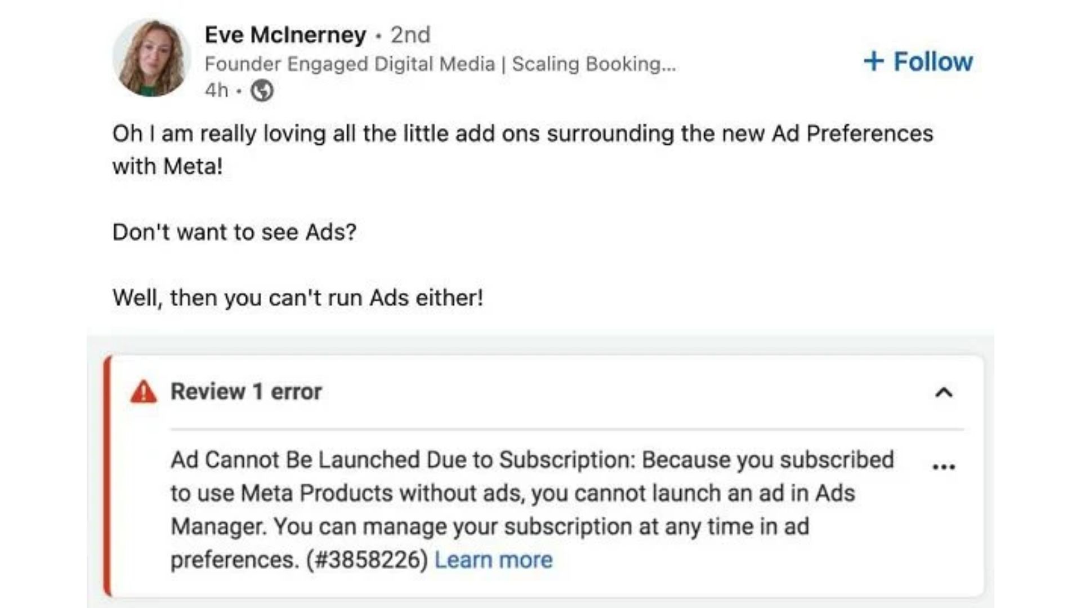
Task: Click the 2nd connection degree label
Action: pyautogui.click(x=410, y=35)
